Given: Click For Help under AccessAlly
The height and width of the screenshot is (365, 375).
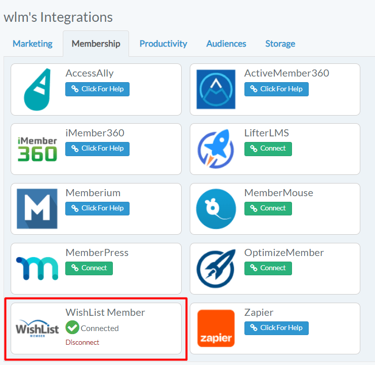Looking at the screenshot, I should coord(97,89).
